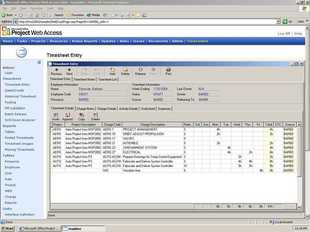Viewport: 310px width, 232px height.
Task: Open the Activity Details tab
Action: tap(128, 109)
